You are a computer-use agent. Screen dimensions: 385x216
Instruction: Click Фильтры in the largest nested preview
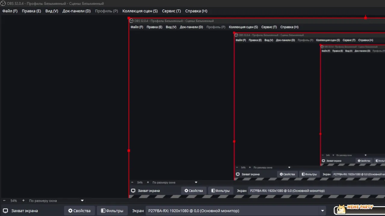[x=220, y=190]
